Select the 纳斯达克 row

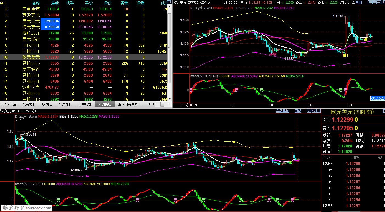coord(84,87)
